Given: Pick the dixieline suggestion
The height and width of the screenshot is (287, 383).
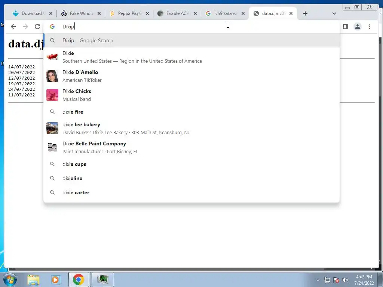Looking at the screenshot, I should click(191, 178).
